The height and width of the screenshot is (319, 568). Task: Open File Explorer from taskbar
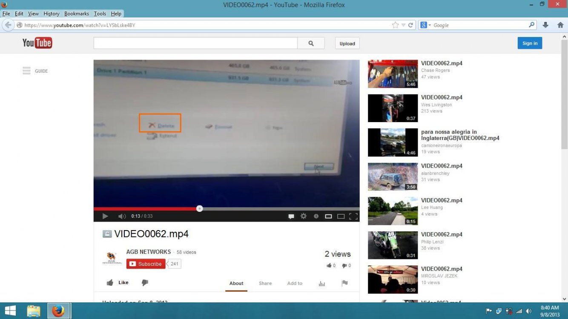click(x=34, y=311)
